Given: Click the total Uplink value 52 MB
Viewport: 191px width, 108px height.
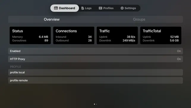Looking at the screenshot, I should pyautogui.click(x=174, y=37).
